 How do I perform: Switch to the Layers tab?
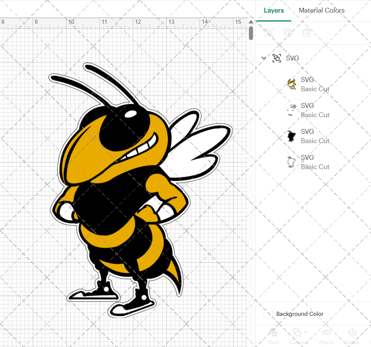coord(274,10)
